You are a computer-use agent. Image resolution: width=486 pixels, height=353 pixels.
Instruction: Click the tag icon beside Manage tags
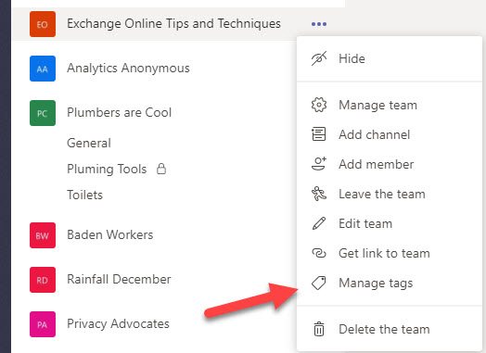pyautogui.click(x=319, y=283)
